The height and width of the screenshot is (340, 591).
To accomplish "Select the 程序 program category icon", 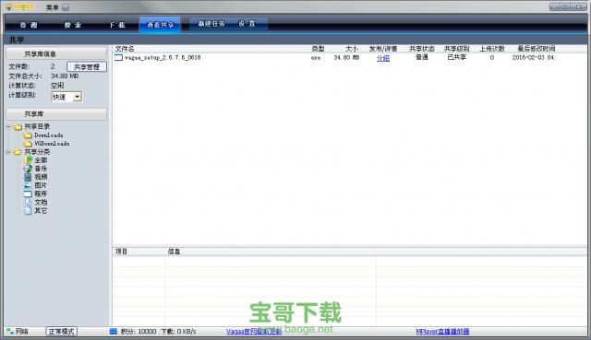I will pyautogui.click(x=29, y=194).
